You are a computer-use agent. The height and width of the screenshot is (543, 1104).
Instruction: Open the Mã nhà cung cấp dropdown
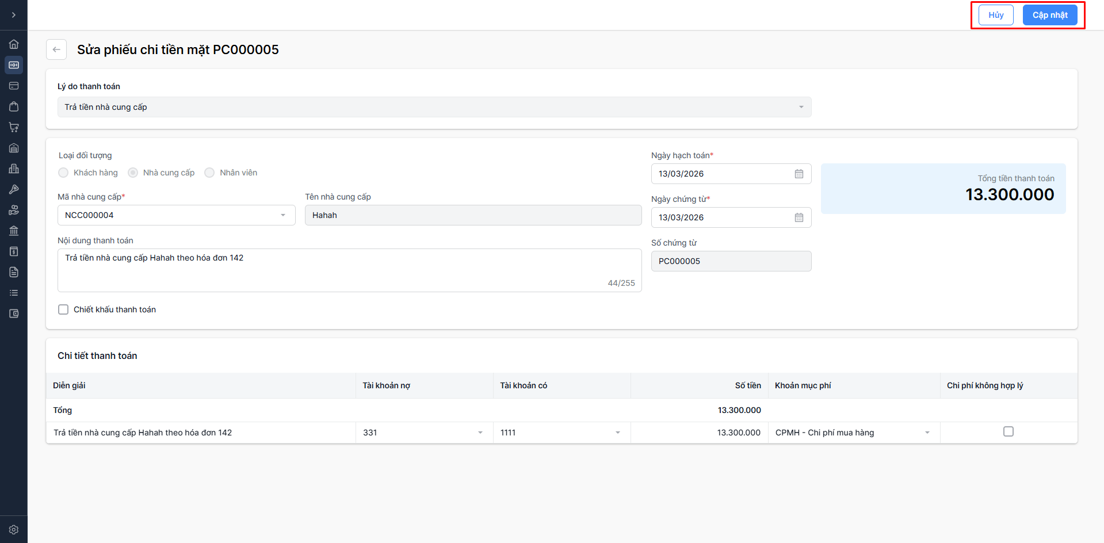coord(176,215)
